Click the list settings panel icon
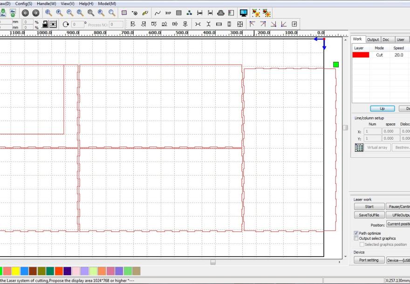The image size is (410, 284). tap(231, 13)
